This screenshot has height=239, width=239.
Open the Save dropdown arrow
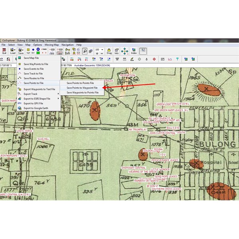23,50
